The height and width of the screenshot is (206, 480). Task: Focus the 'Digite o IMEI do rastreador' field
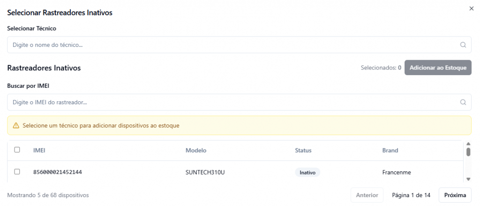pyautogui.click(x=240, y=102)
